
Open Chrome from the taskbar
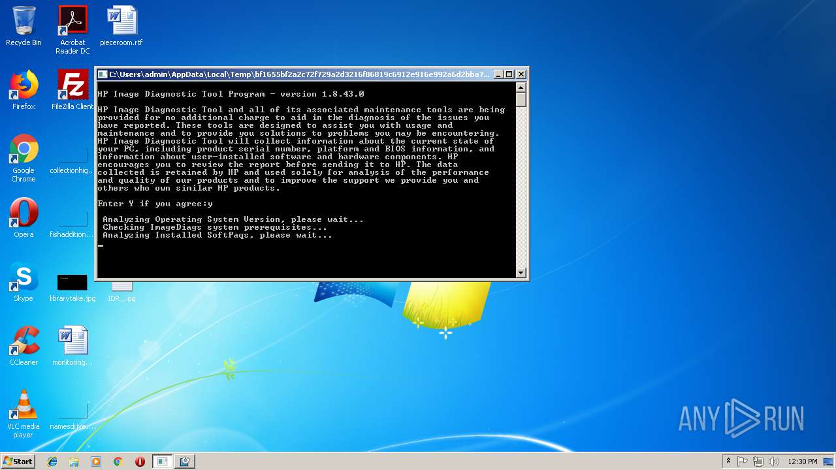click(x=118, y=462)
